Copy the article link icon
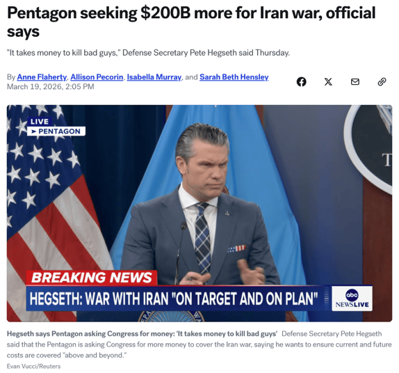This screenshot has width=399, height=373. click(382, 82)
